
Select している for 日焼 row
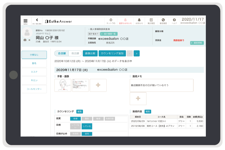[x=87, y=126]
